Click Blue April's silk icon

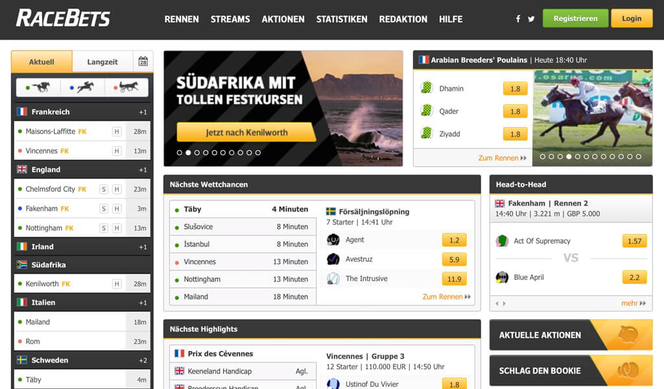click(x=503, y=277)
